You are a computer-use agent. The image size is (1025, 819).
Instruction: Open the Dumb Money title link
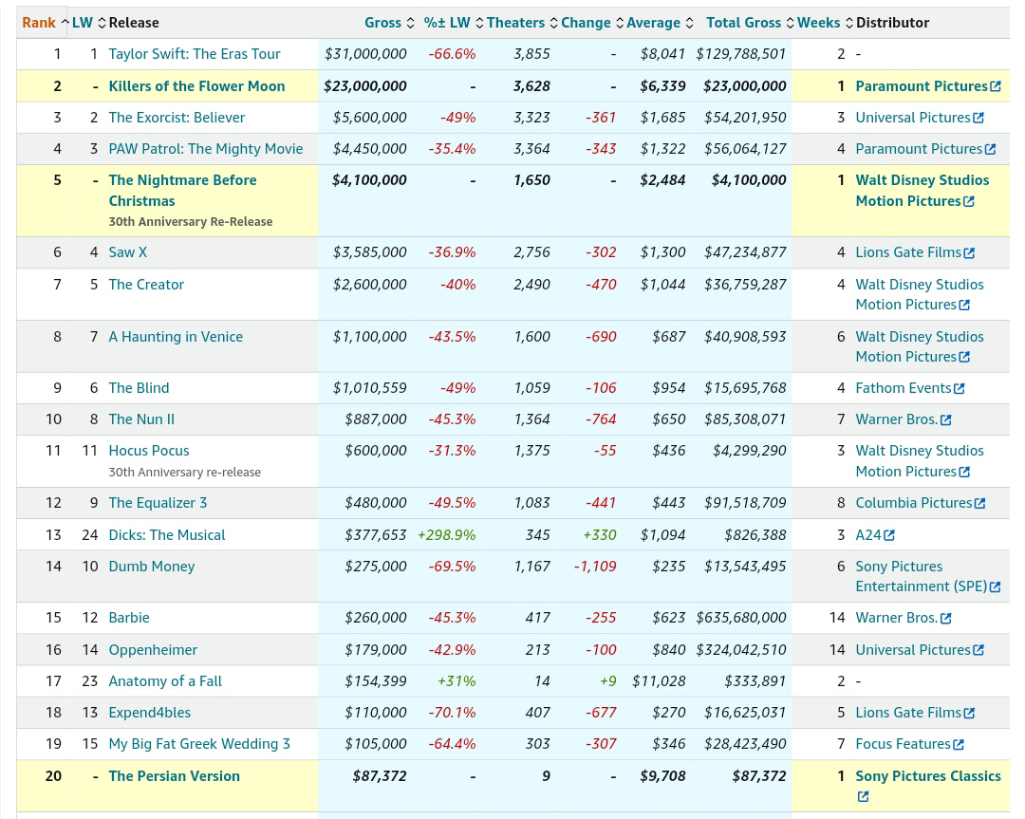point(152,566)
